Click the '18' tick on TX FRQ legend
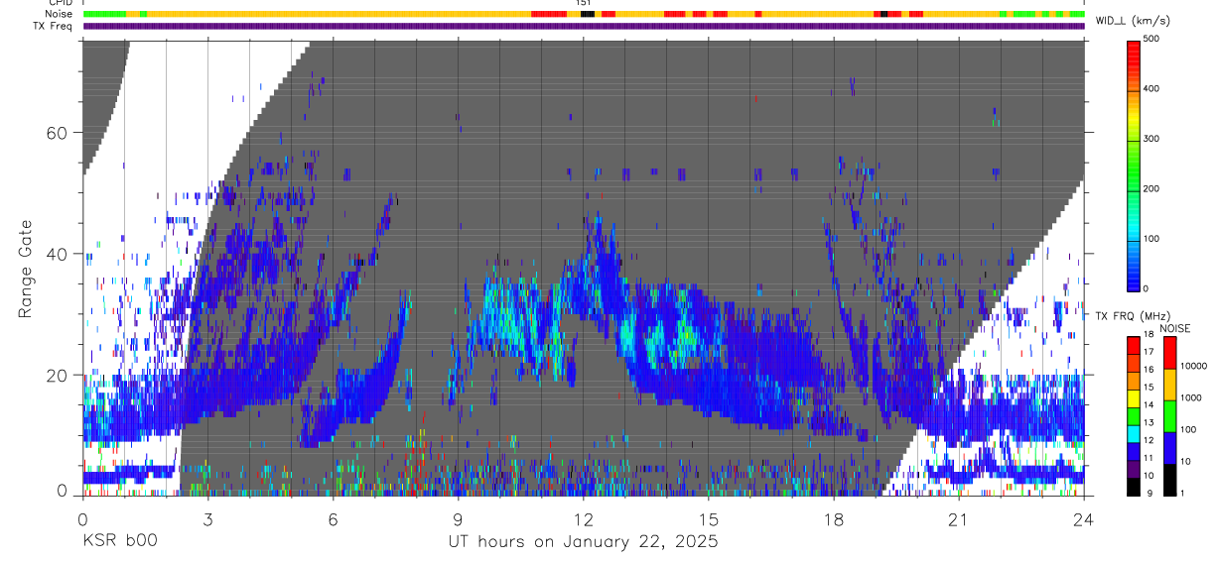 1149,336
